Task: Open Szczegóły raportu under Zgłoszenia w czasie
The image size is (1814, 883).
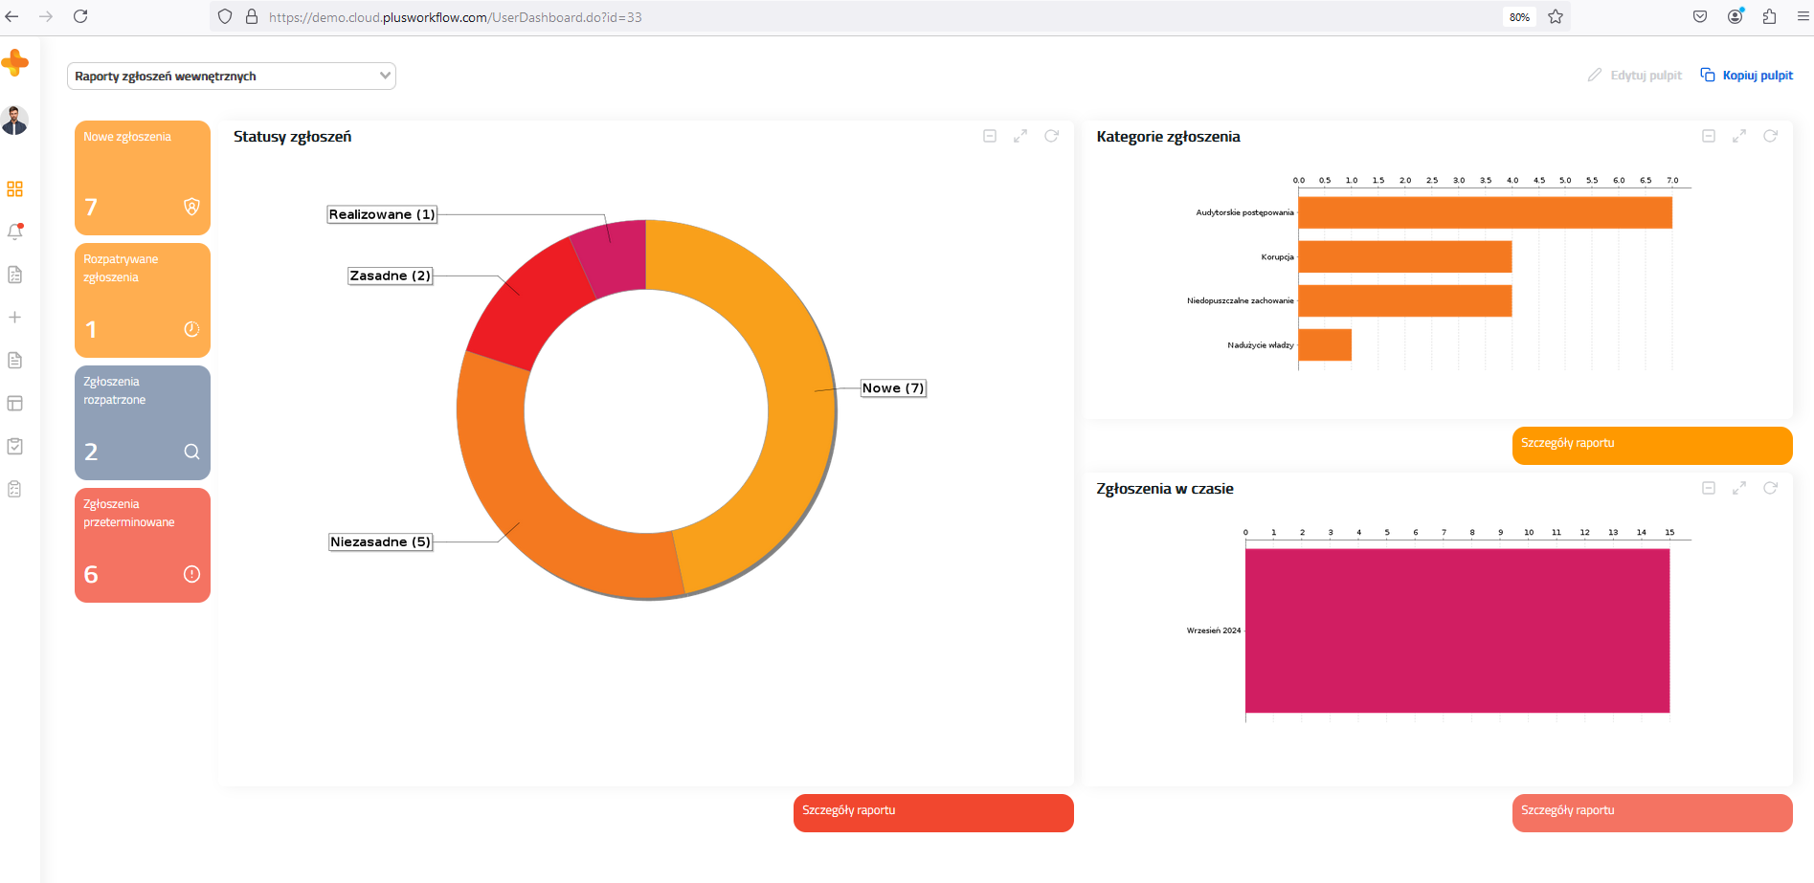Action: tap(1652, 812)
